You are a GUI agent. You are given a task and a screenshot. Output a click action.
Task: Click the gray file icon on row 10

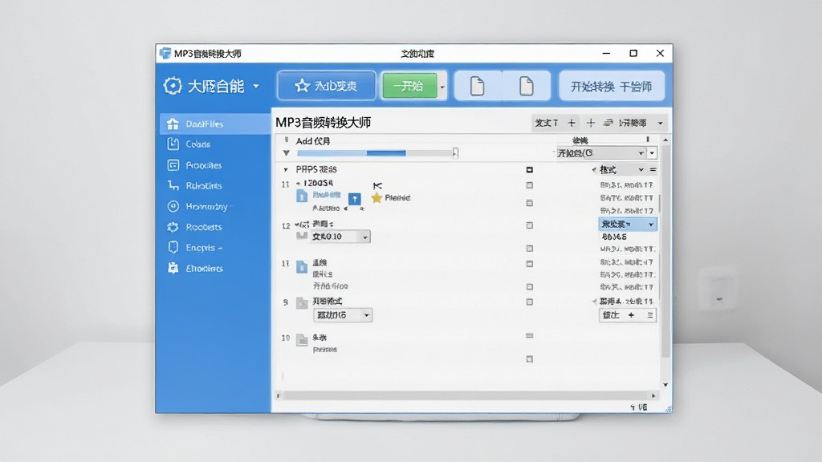tap(302, 340)
